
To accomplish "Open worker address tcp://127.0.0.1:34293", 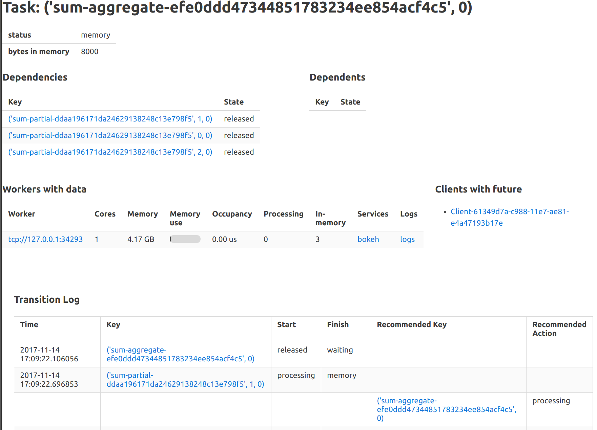I will pos(45,240).
